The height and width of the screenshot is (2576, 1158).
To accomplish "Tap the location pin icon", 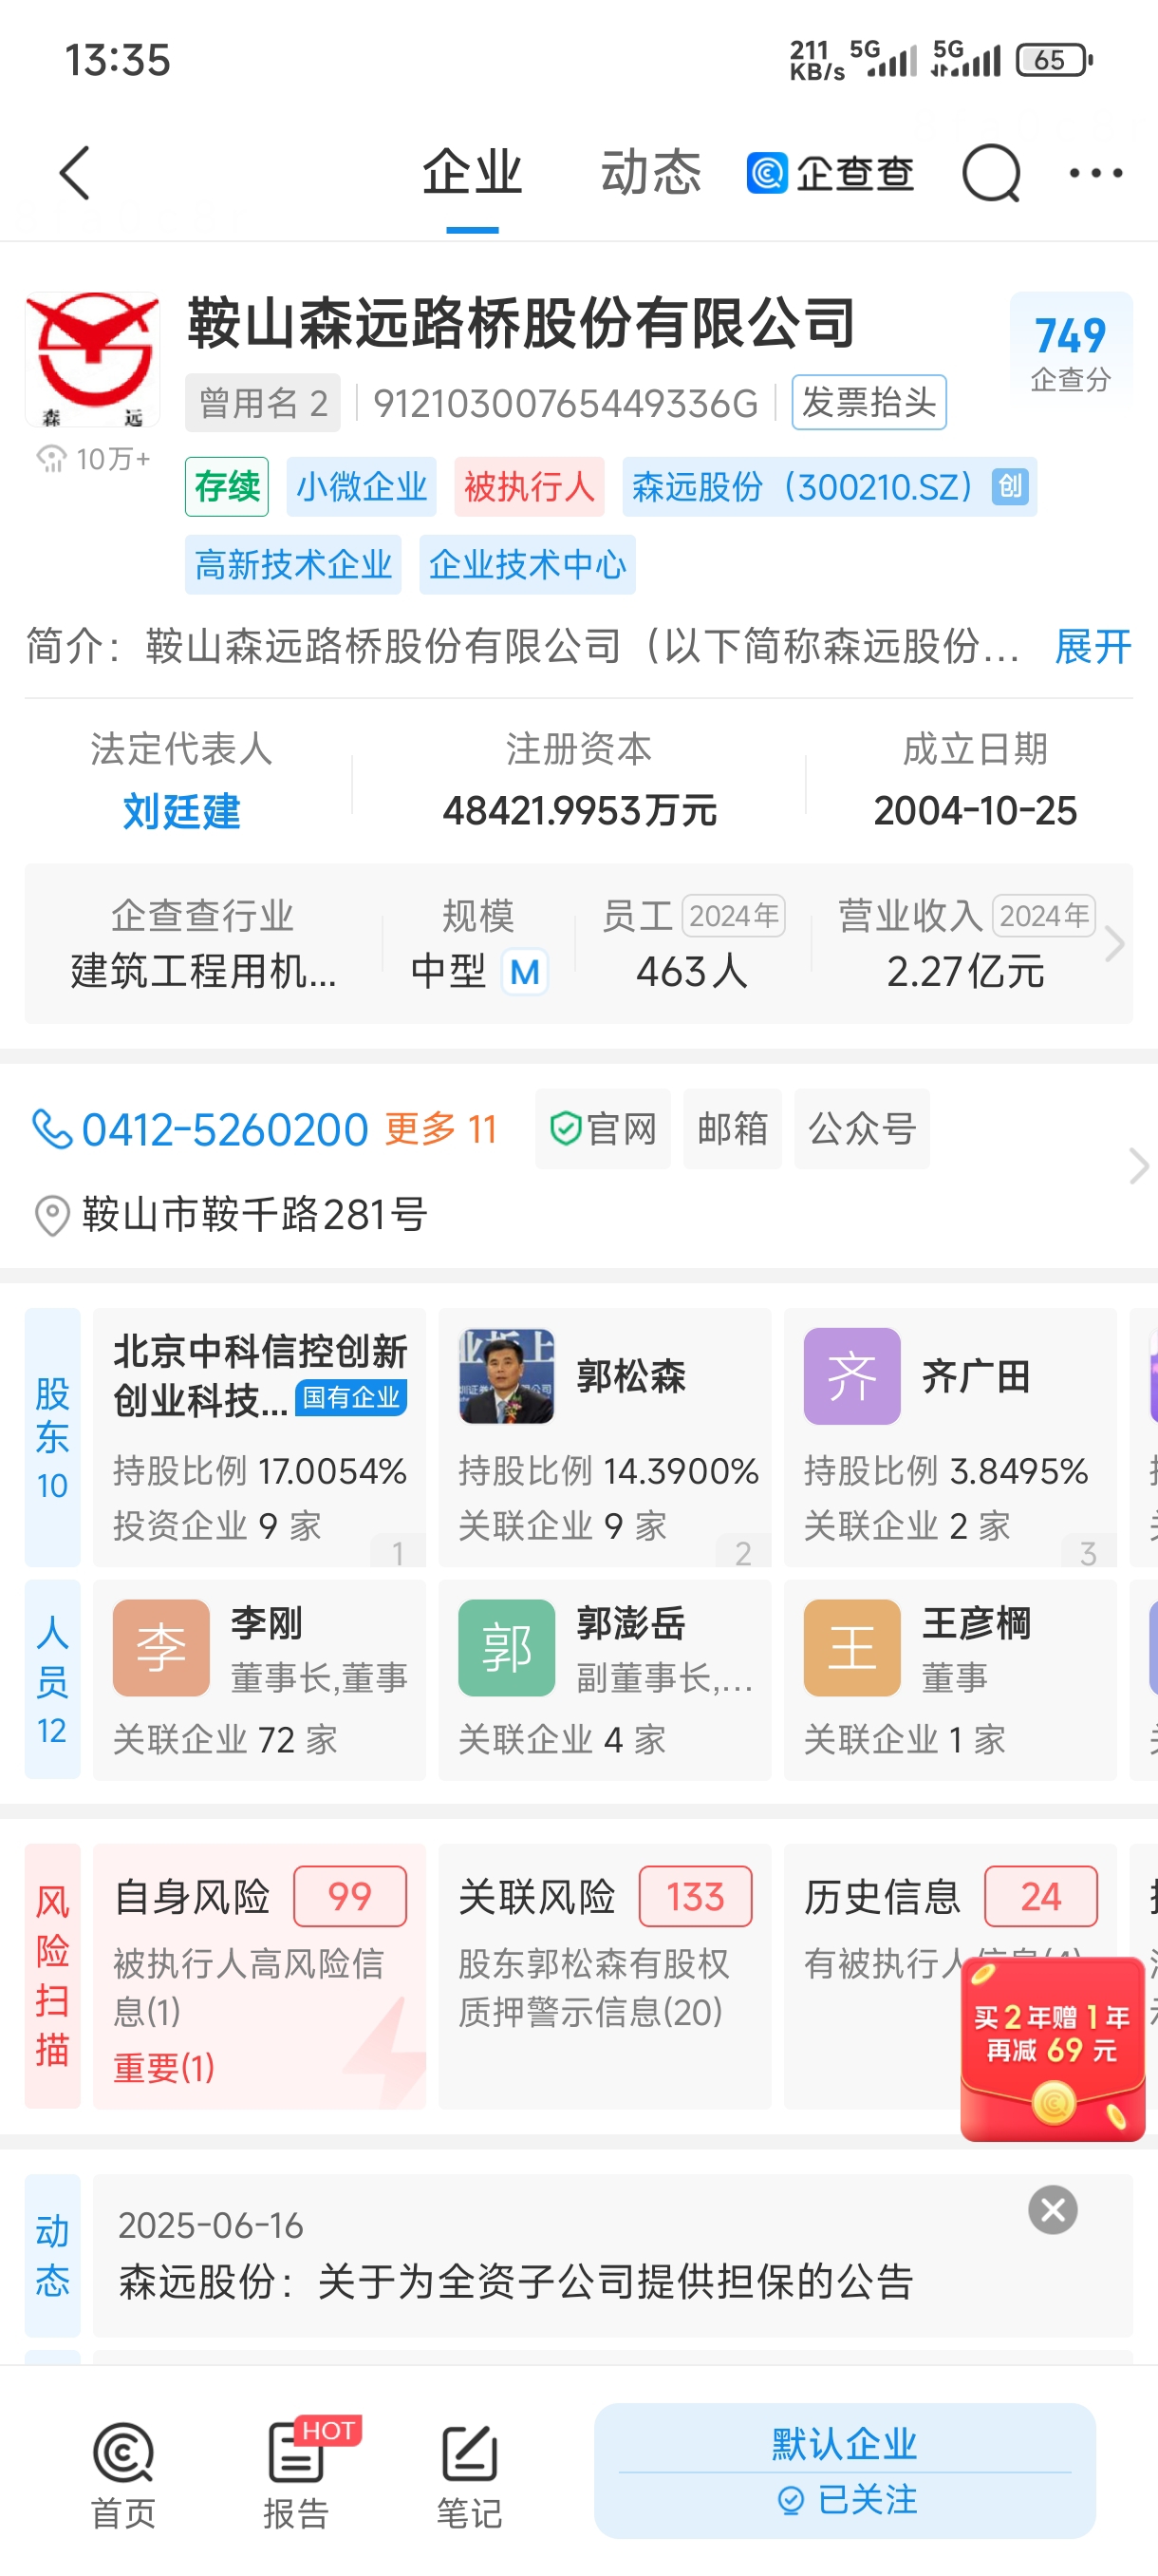I will [x=52, y=1216].
